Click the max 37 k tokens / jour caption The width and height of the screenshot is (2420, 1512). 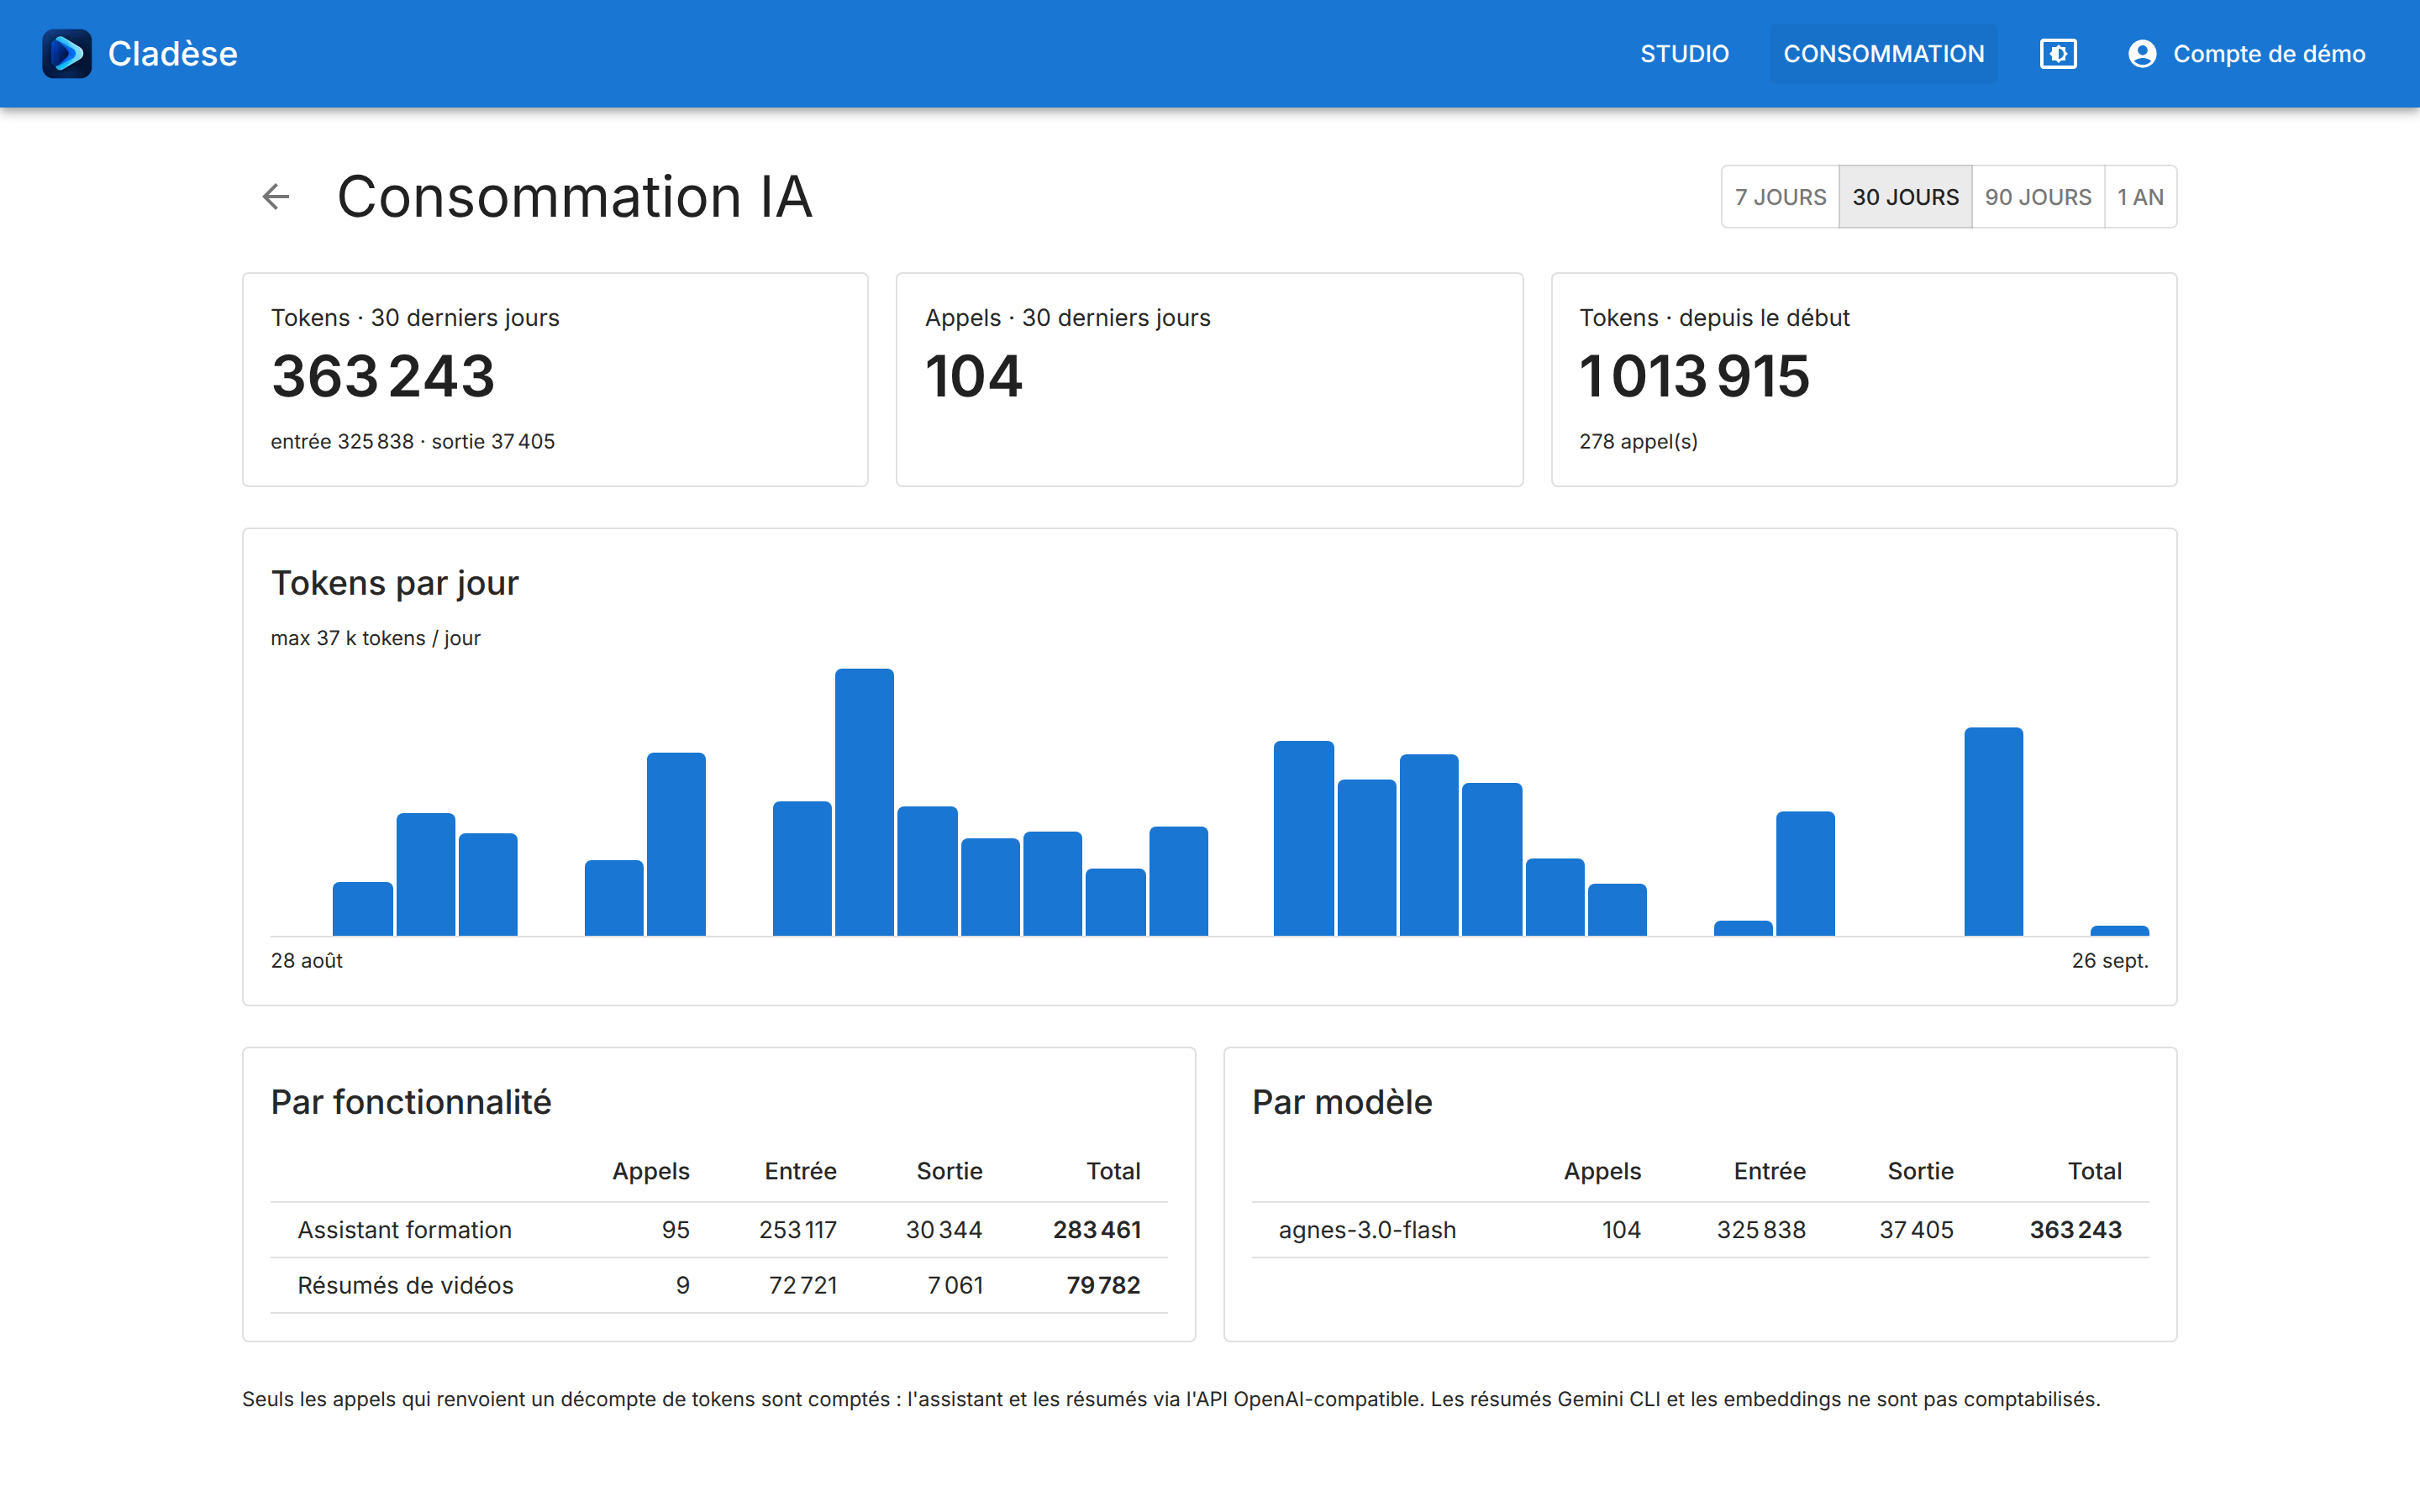pos(375,638)
